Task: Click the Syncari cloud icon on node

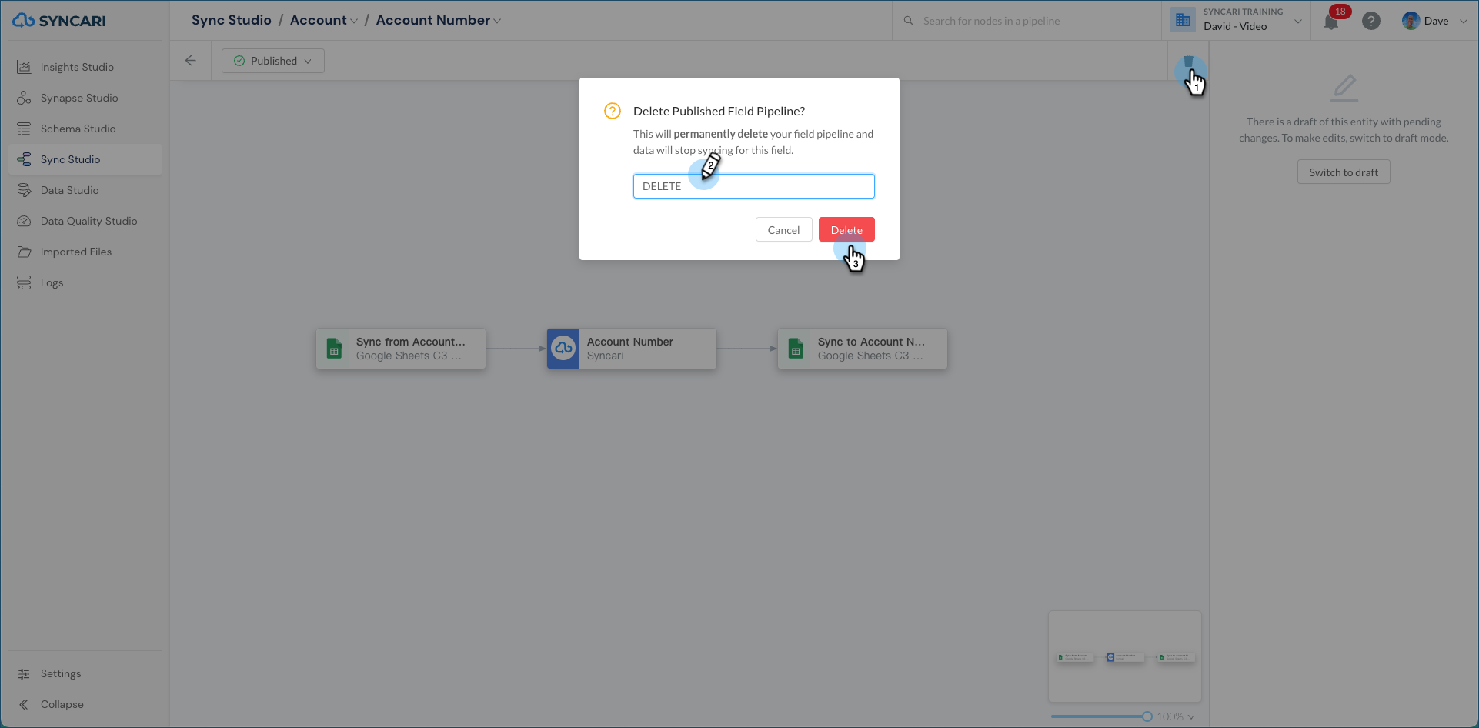Action: (x=563, y=349)
